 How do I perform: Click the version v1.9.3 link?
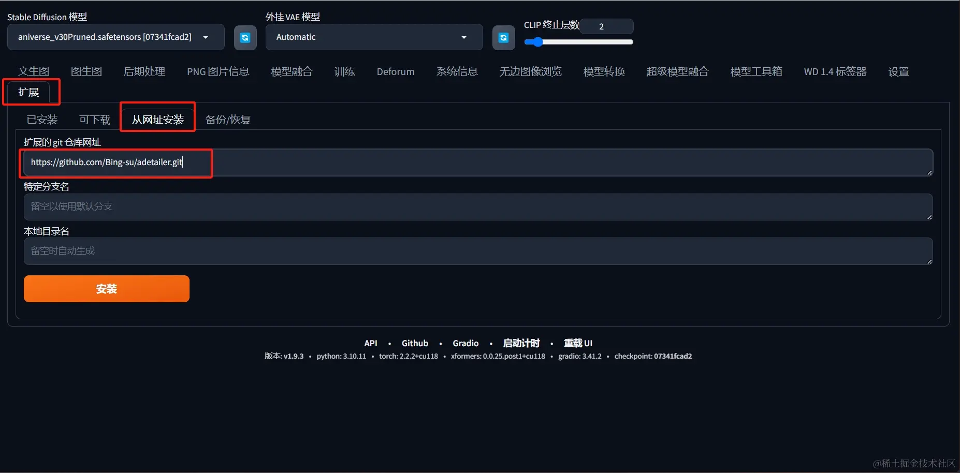(294, 356)
